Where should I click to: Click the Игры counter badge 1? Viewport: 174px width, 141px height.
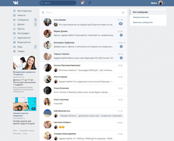pos(35,47)
